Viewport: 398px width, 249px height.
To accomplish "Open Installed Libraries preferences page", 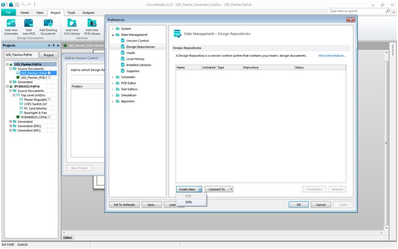I will 140,65.
